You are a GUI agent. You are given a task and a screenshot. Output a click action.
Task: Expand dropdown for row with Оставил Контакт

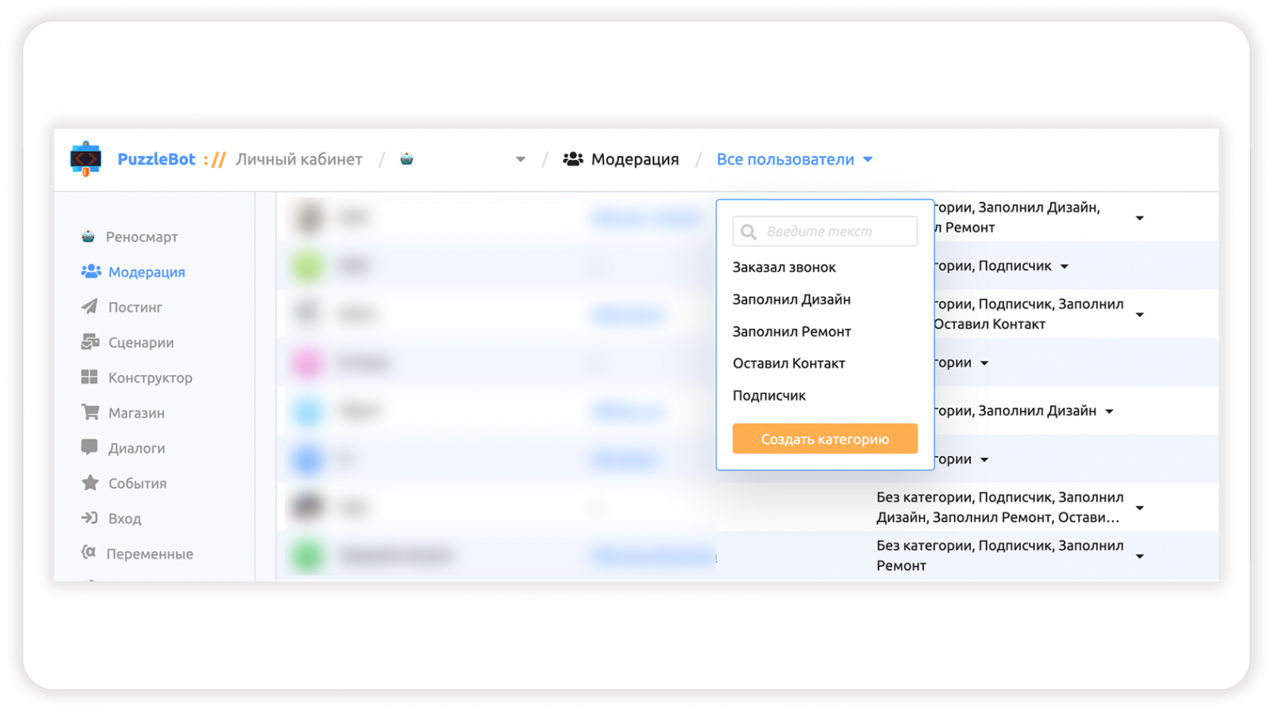[1139, 315]
